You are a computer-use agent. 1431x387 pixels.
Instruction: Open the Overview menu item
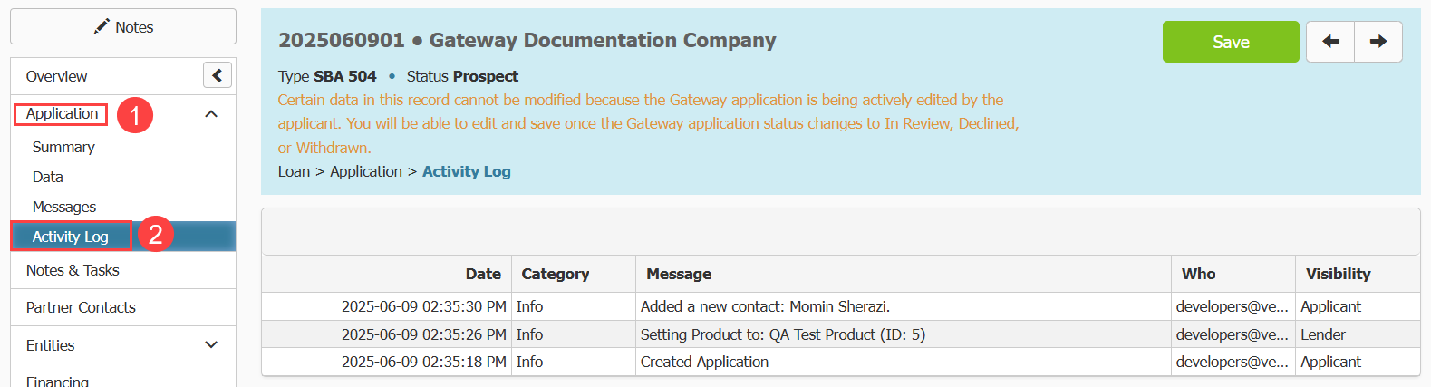[56, 76]
